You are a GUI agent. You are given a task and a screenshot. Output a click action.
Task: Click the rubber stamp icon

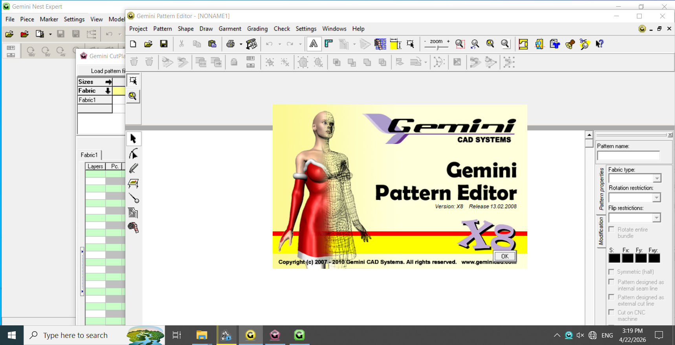(x=570, y=44)
